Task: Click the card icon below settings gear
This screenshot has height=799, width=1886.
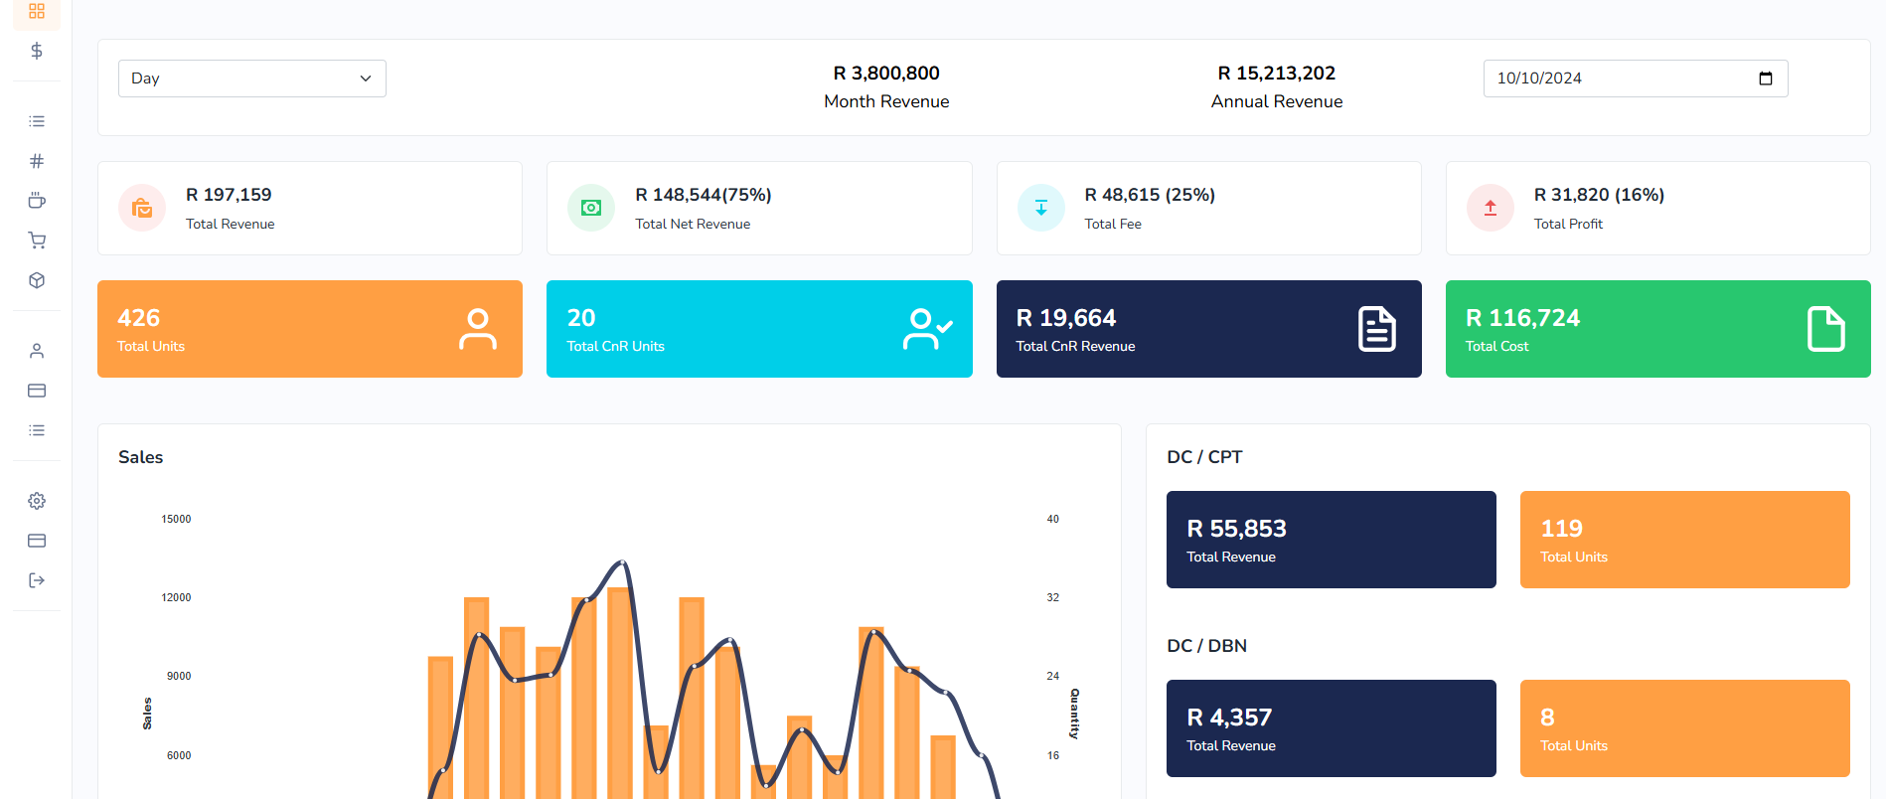Action: (37, 541)
